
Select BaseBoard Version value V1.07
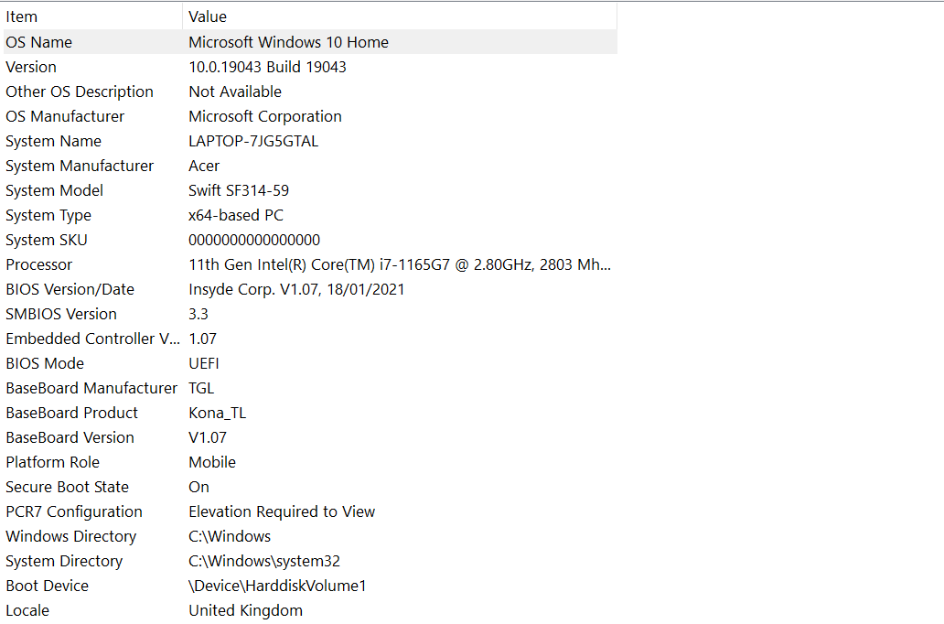(x=208, y=437)
